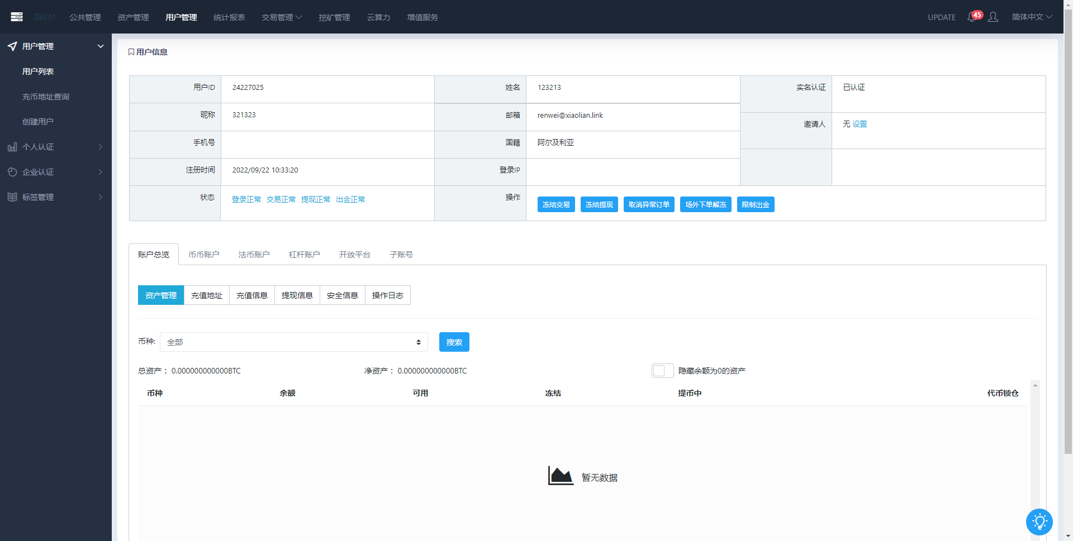Click the lightbulb help floating icon
1073x541 pixels.
point(1039,522)
